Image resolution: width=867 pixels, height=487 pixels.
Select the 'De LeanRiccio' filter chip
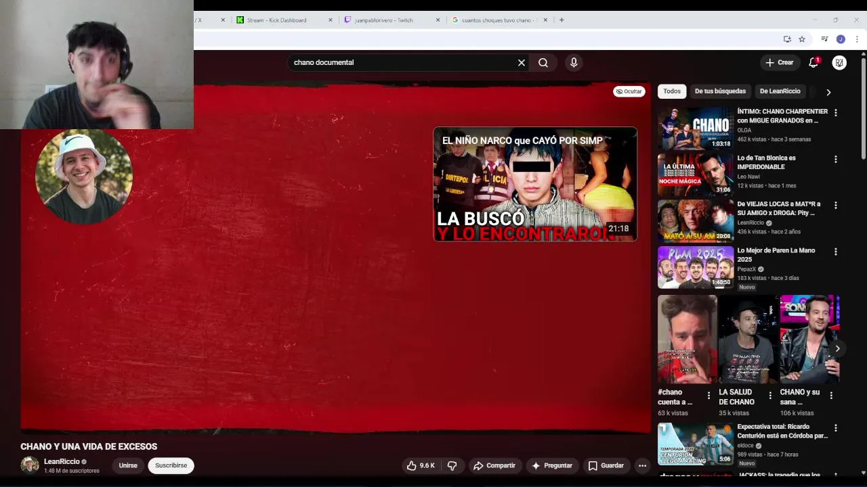780,91
